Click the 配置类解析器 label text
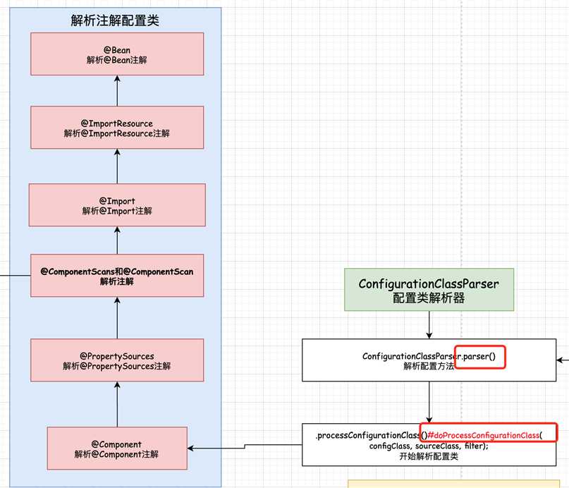The width and height of the screenshot is (569, 488). [x=429, y=298]
